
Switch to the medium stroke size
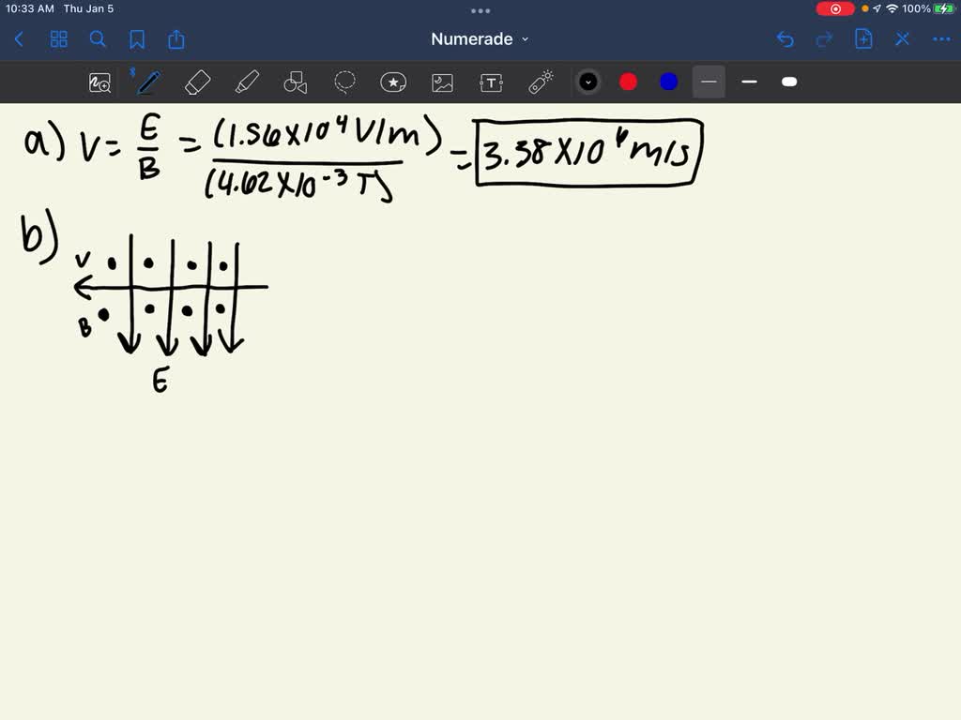pos(749,82)
